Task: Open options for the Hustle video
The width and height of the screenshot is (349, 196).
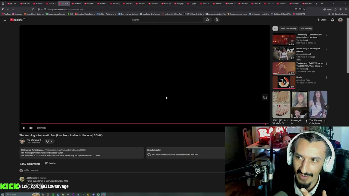Action: (x=326, y=77)
